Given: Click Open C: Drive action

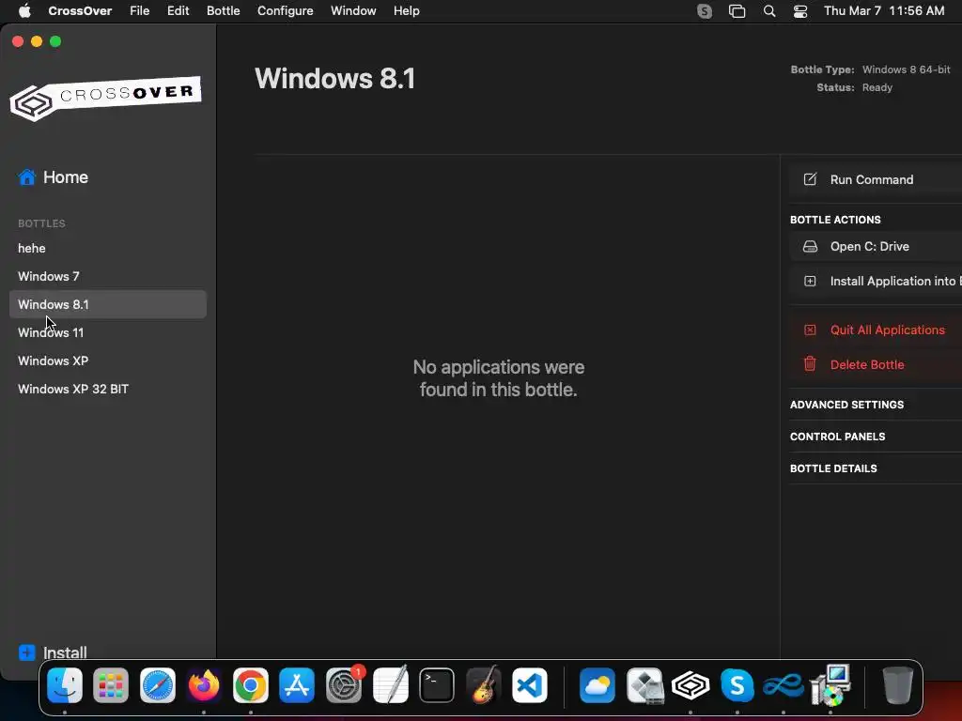Looking at the screenshot, I should tap(876, 247).
